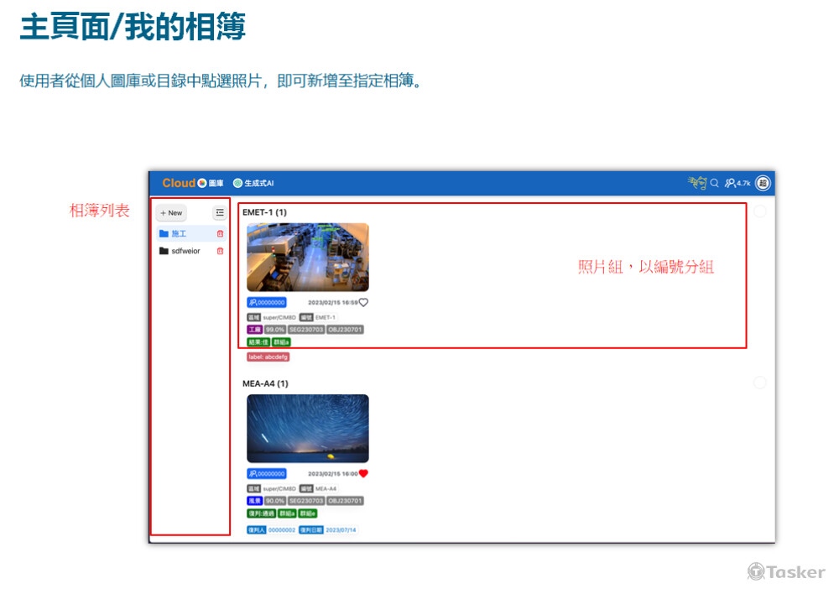Toggle the album list collapse button
The height and width of the screenshot is (589, 839).
[x=220, y=213]
